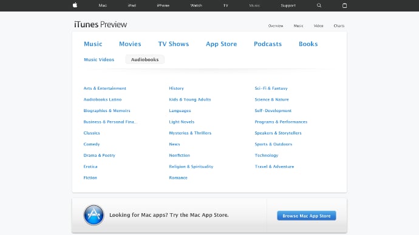This screenshot has height=235, width=419.
Task: Open the shopping bag icon
Action: click(x=344, y=5)
